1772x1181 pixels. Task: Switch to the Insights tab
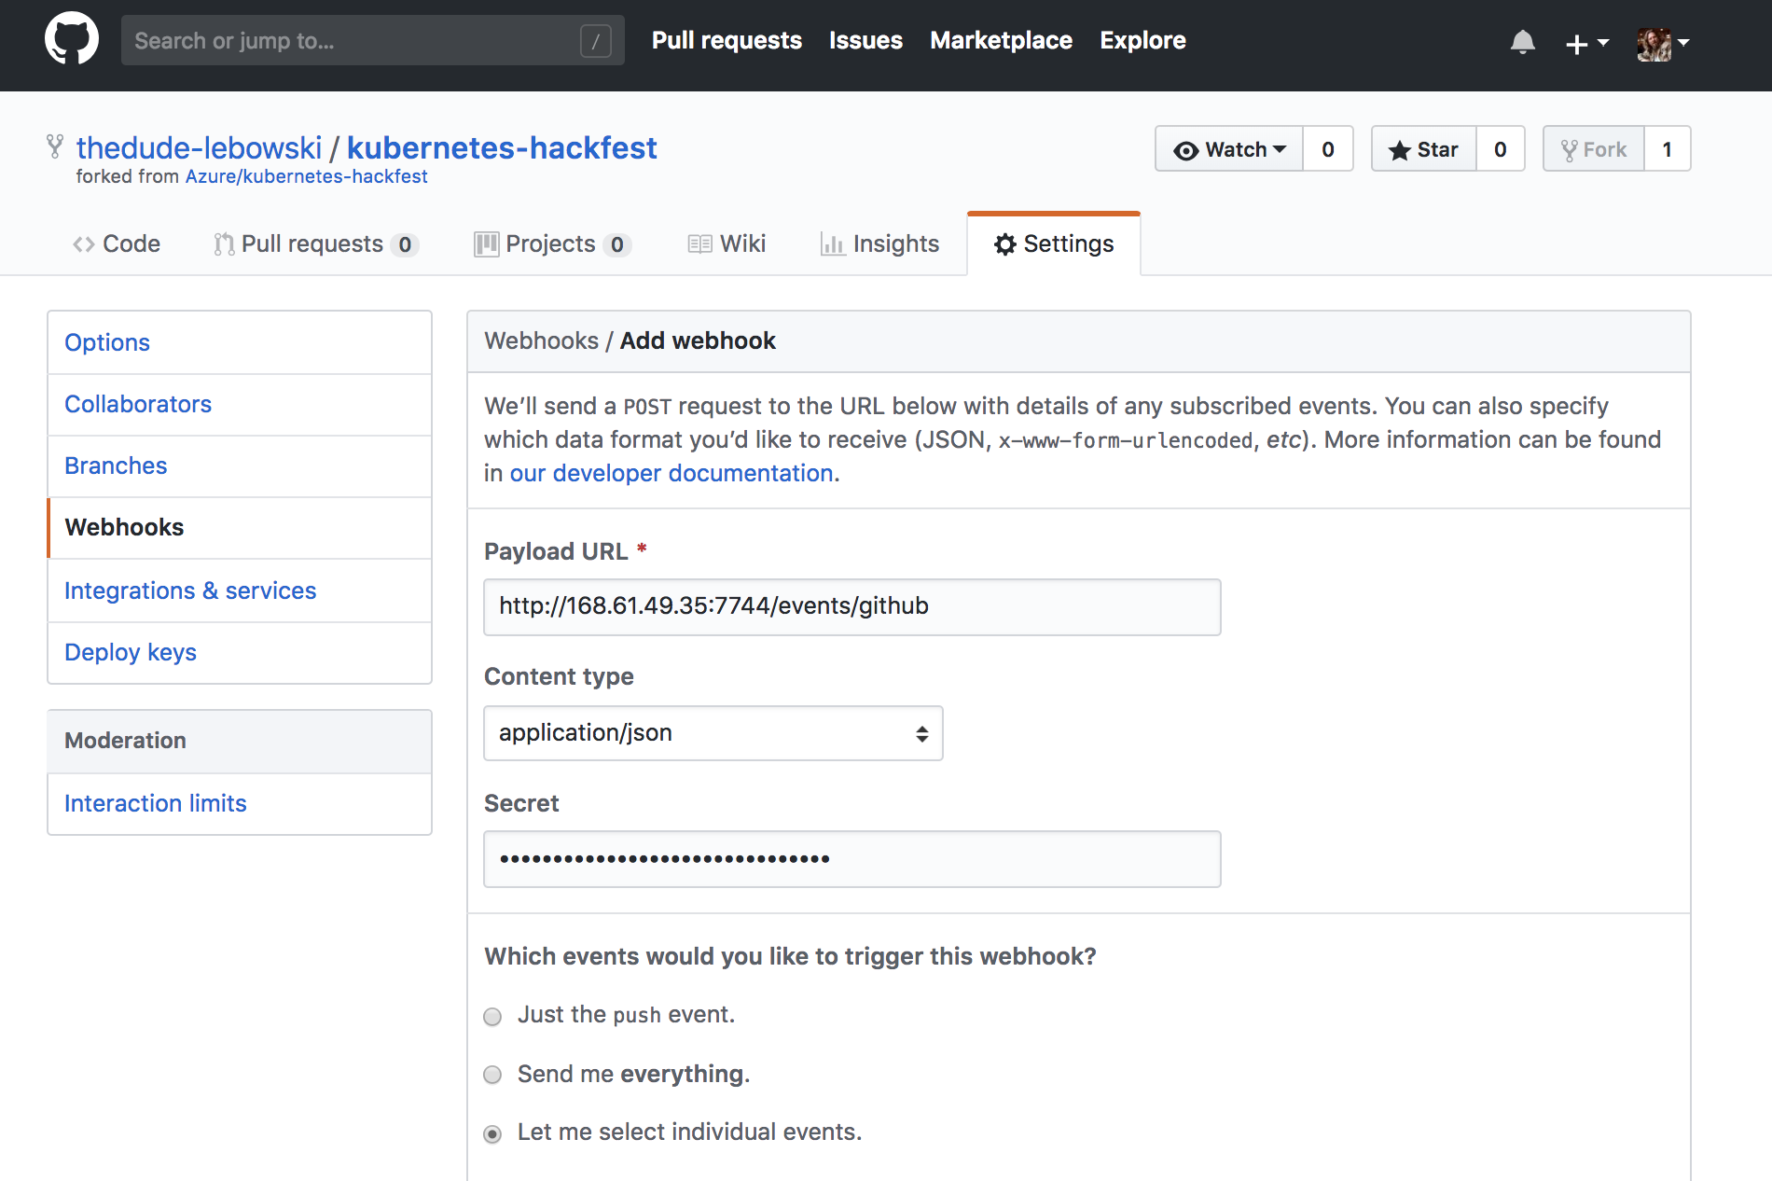[x=879, y=244]
